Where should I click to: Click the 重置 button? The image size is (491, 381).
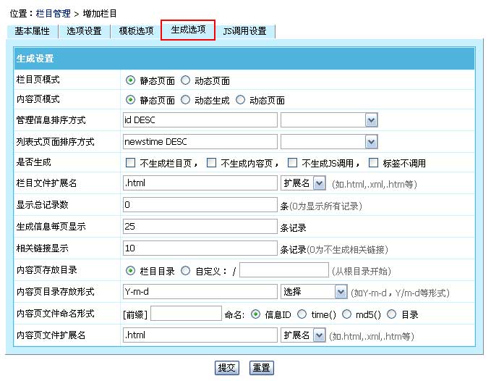point(261,367)
